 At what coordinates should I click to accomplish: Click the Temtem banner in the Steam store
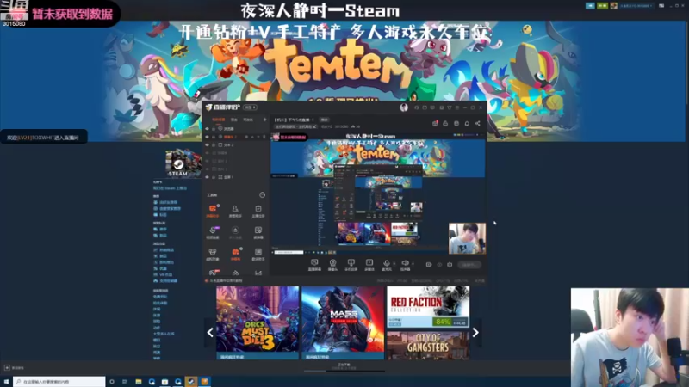343,81
